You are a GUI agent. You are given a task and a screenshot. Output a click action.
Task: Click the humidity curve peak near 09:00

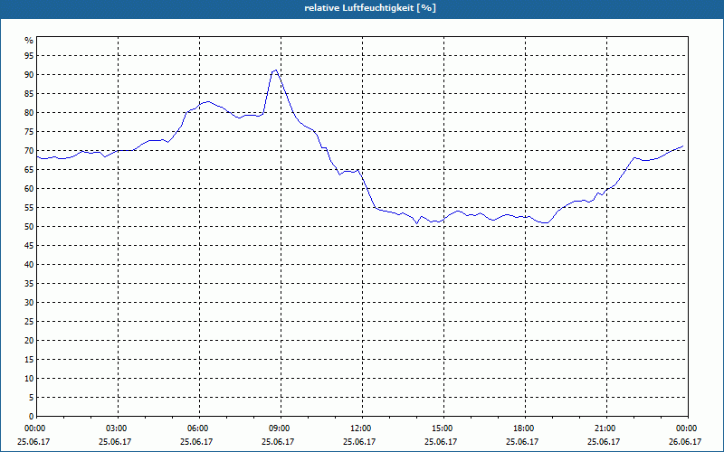(x=275, y=71)
